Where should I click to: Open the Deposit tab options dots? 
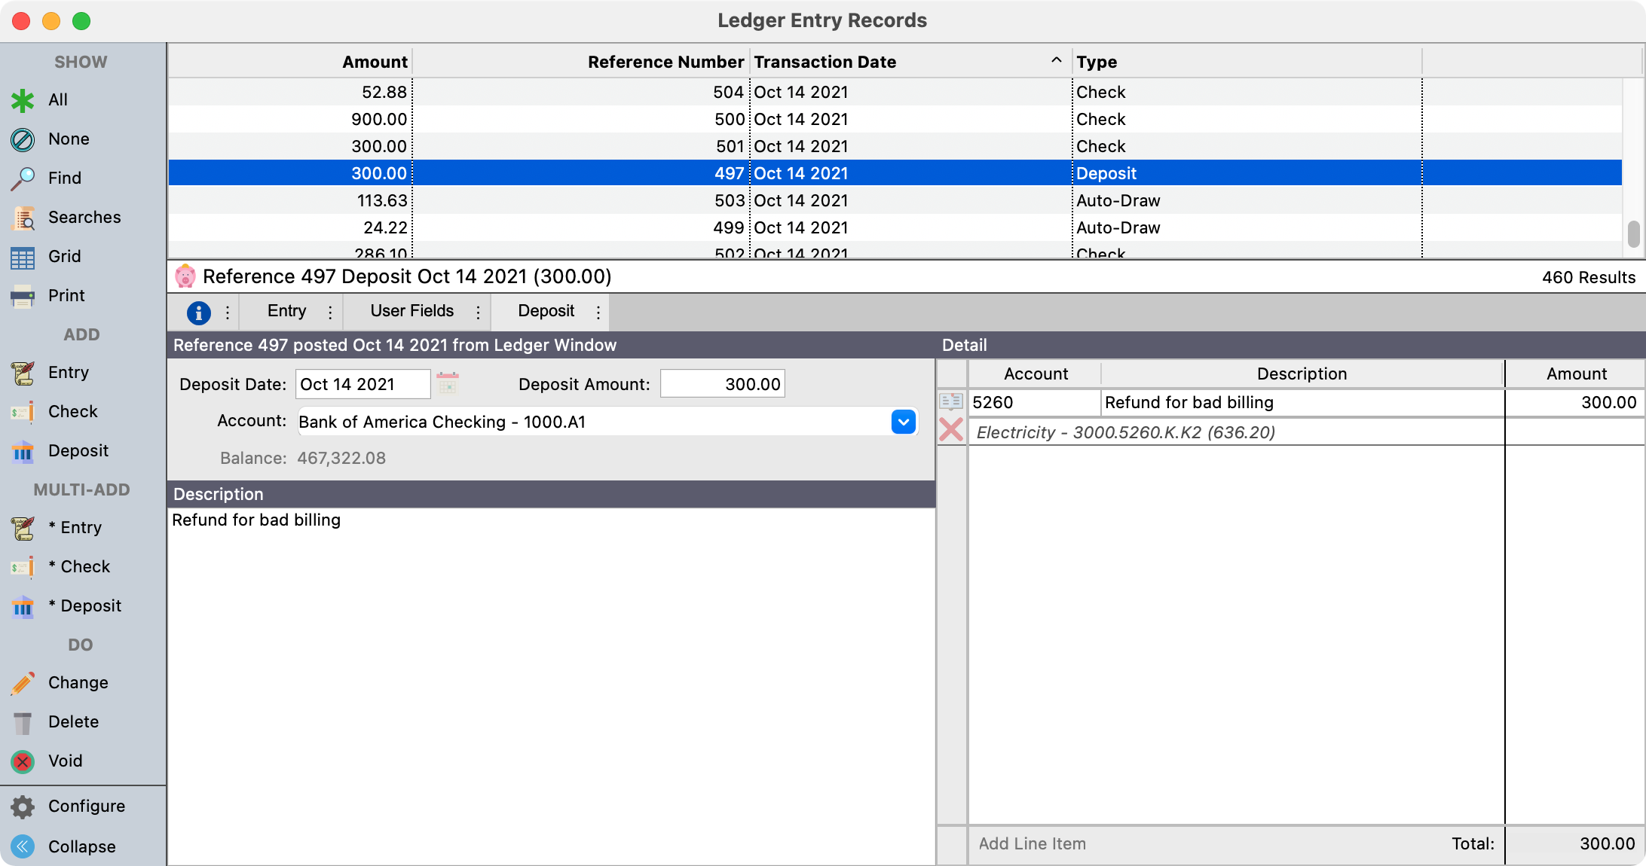(x=598, y=312)
